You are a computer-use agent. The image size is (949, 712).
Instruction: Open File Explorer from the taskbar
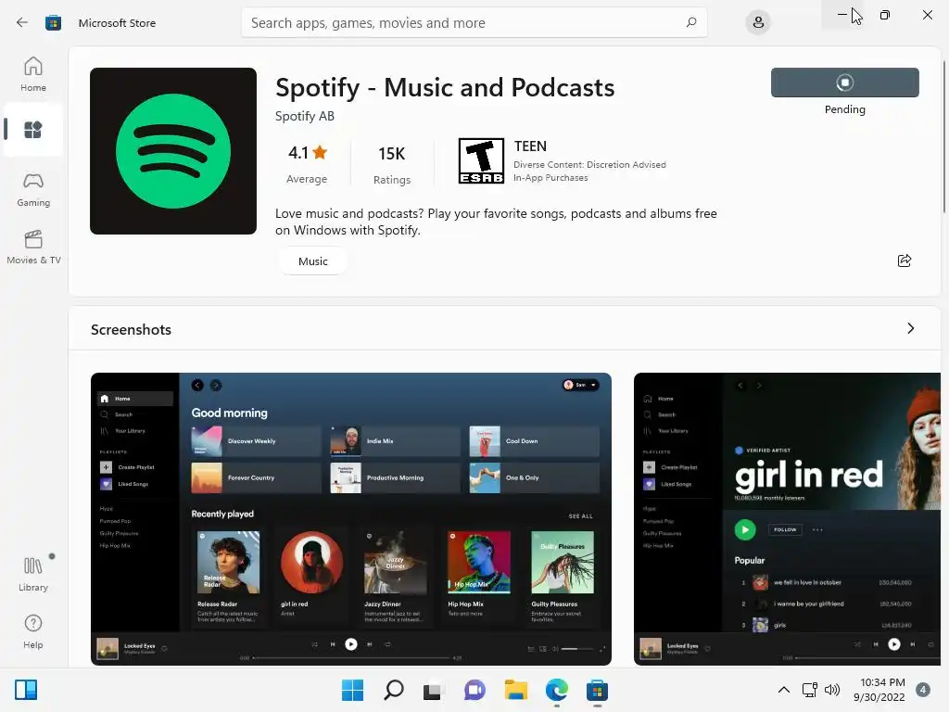pos(515,690)
